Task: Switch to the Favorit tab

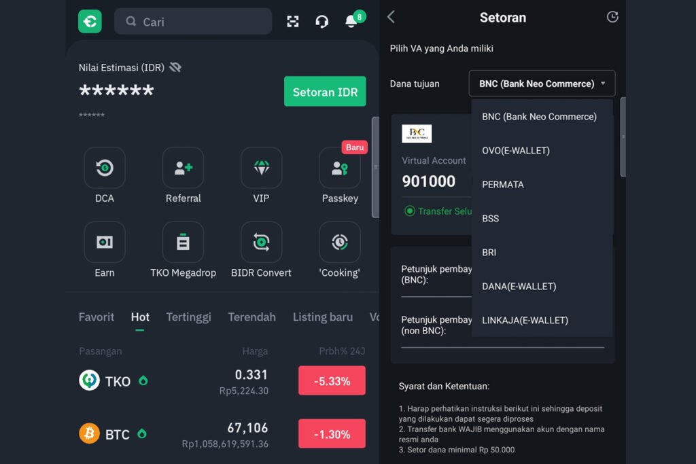Action: pos(97,317)
